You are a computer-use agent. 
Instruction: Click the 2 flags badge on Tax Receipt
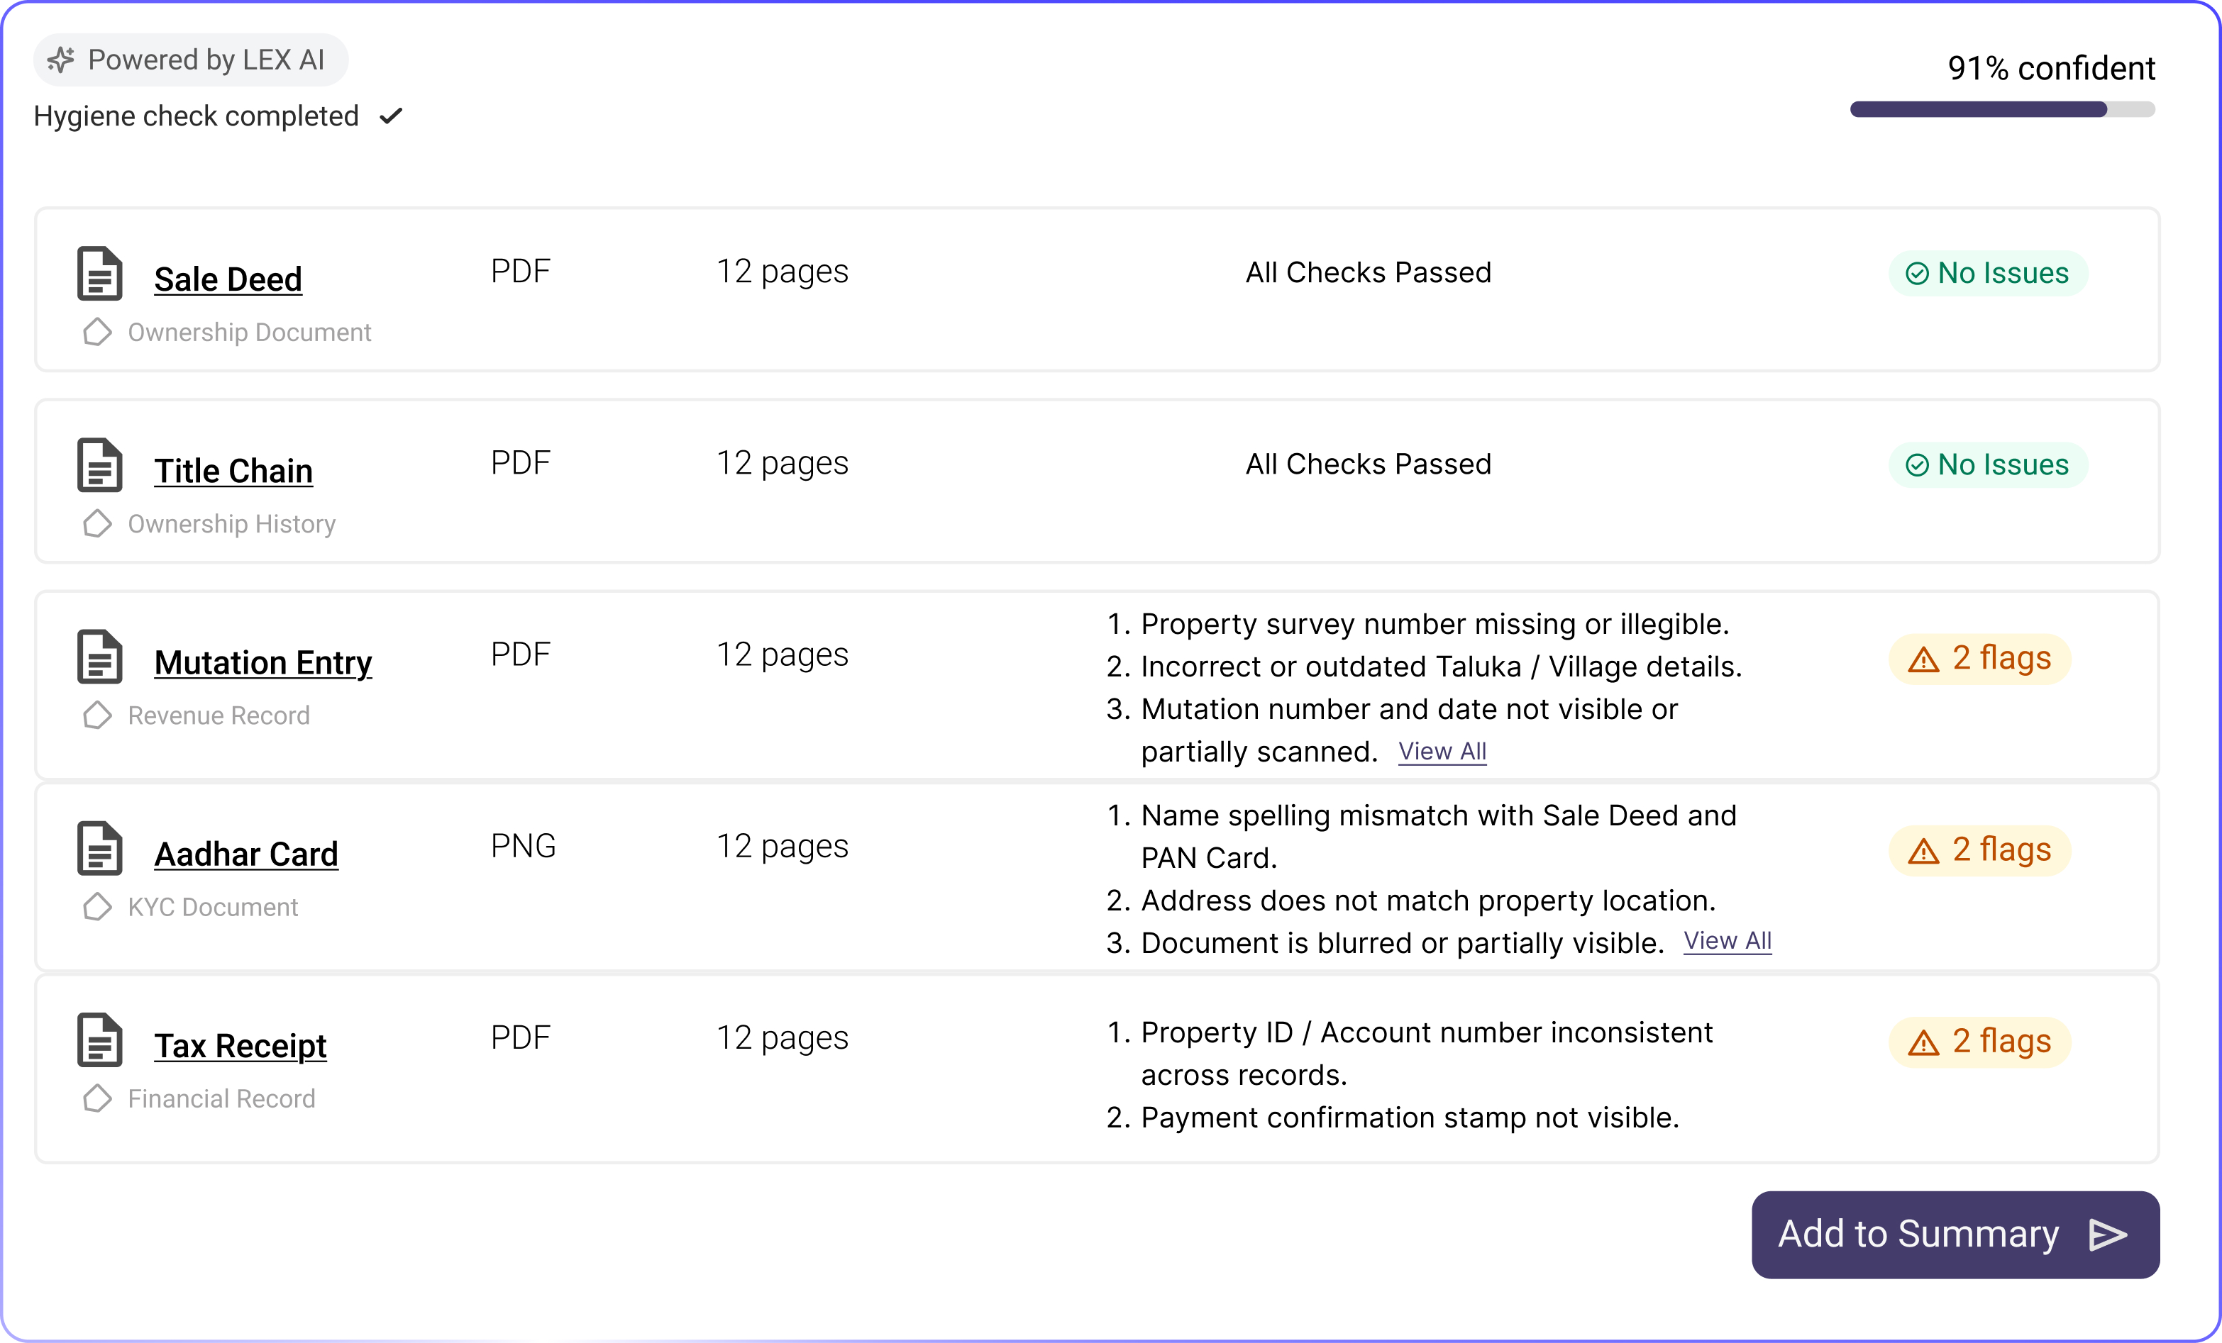tap(1979, 1042)
